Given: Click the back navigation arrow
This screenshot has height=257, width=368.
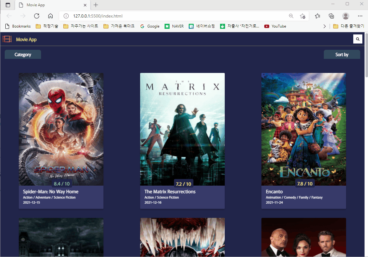Looking at the screenshot, I should point(9,16).
